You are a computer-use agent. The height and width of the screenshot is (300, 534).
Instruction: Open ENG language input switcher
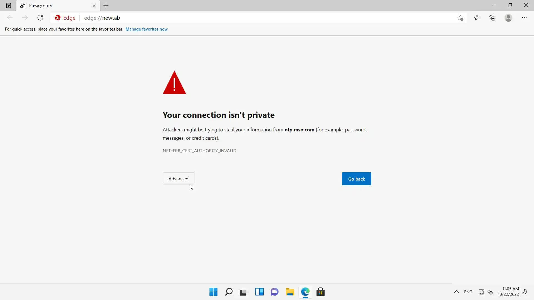click(x=468, y=292)
